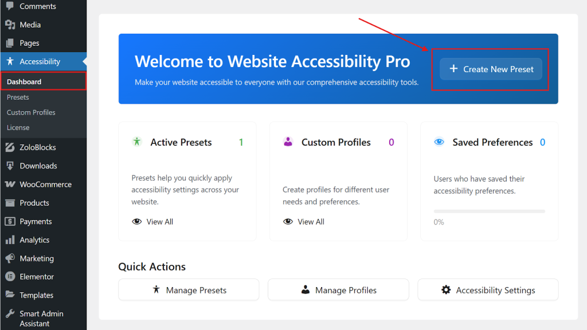Viewport: 587px width, 330px height.
Task: Click the eye icon under Active Presets
Action: click(x=136, y=222)
